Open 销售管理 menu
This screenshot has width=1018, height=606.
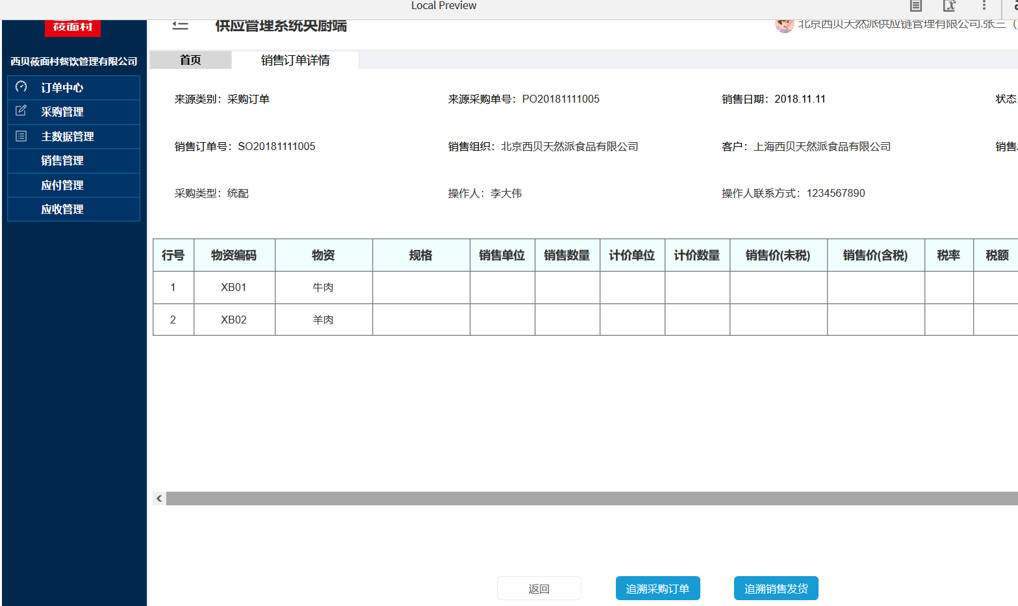[x=73, y=160]
